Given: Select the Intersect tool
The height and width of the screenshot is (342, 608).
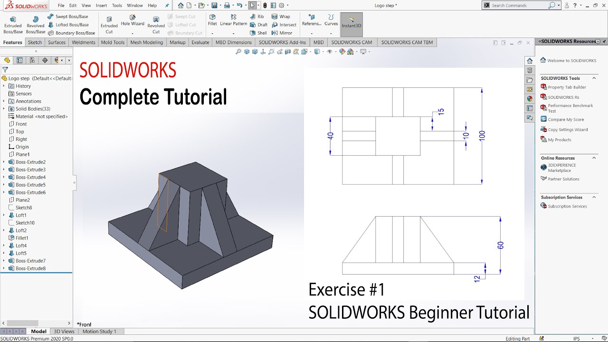Looking at the screenshot, I should pos(284,25).
